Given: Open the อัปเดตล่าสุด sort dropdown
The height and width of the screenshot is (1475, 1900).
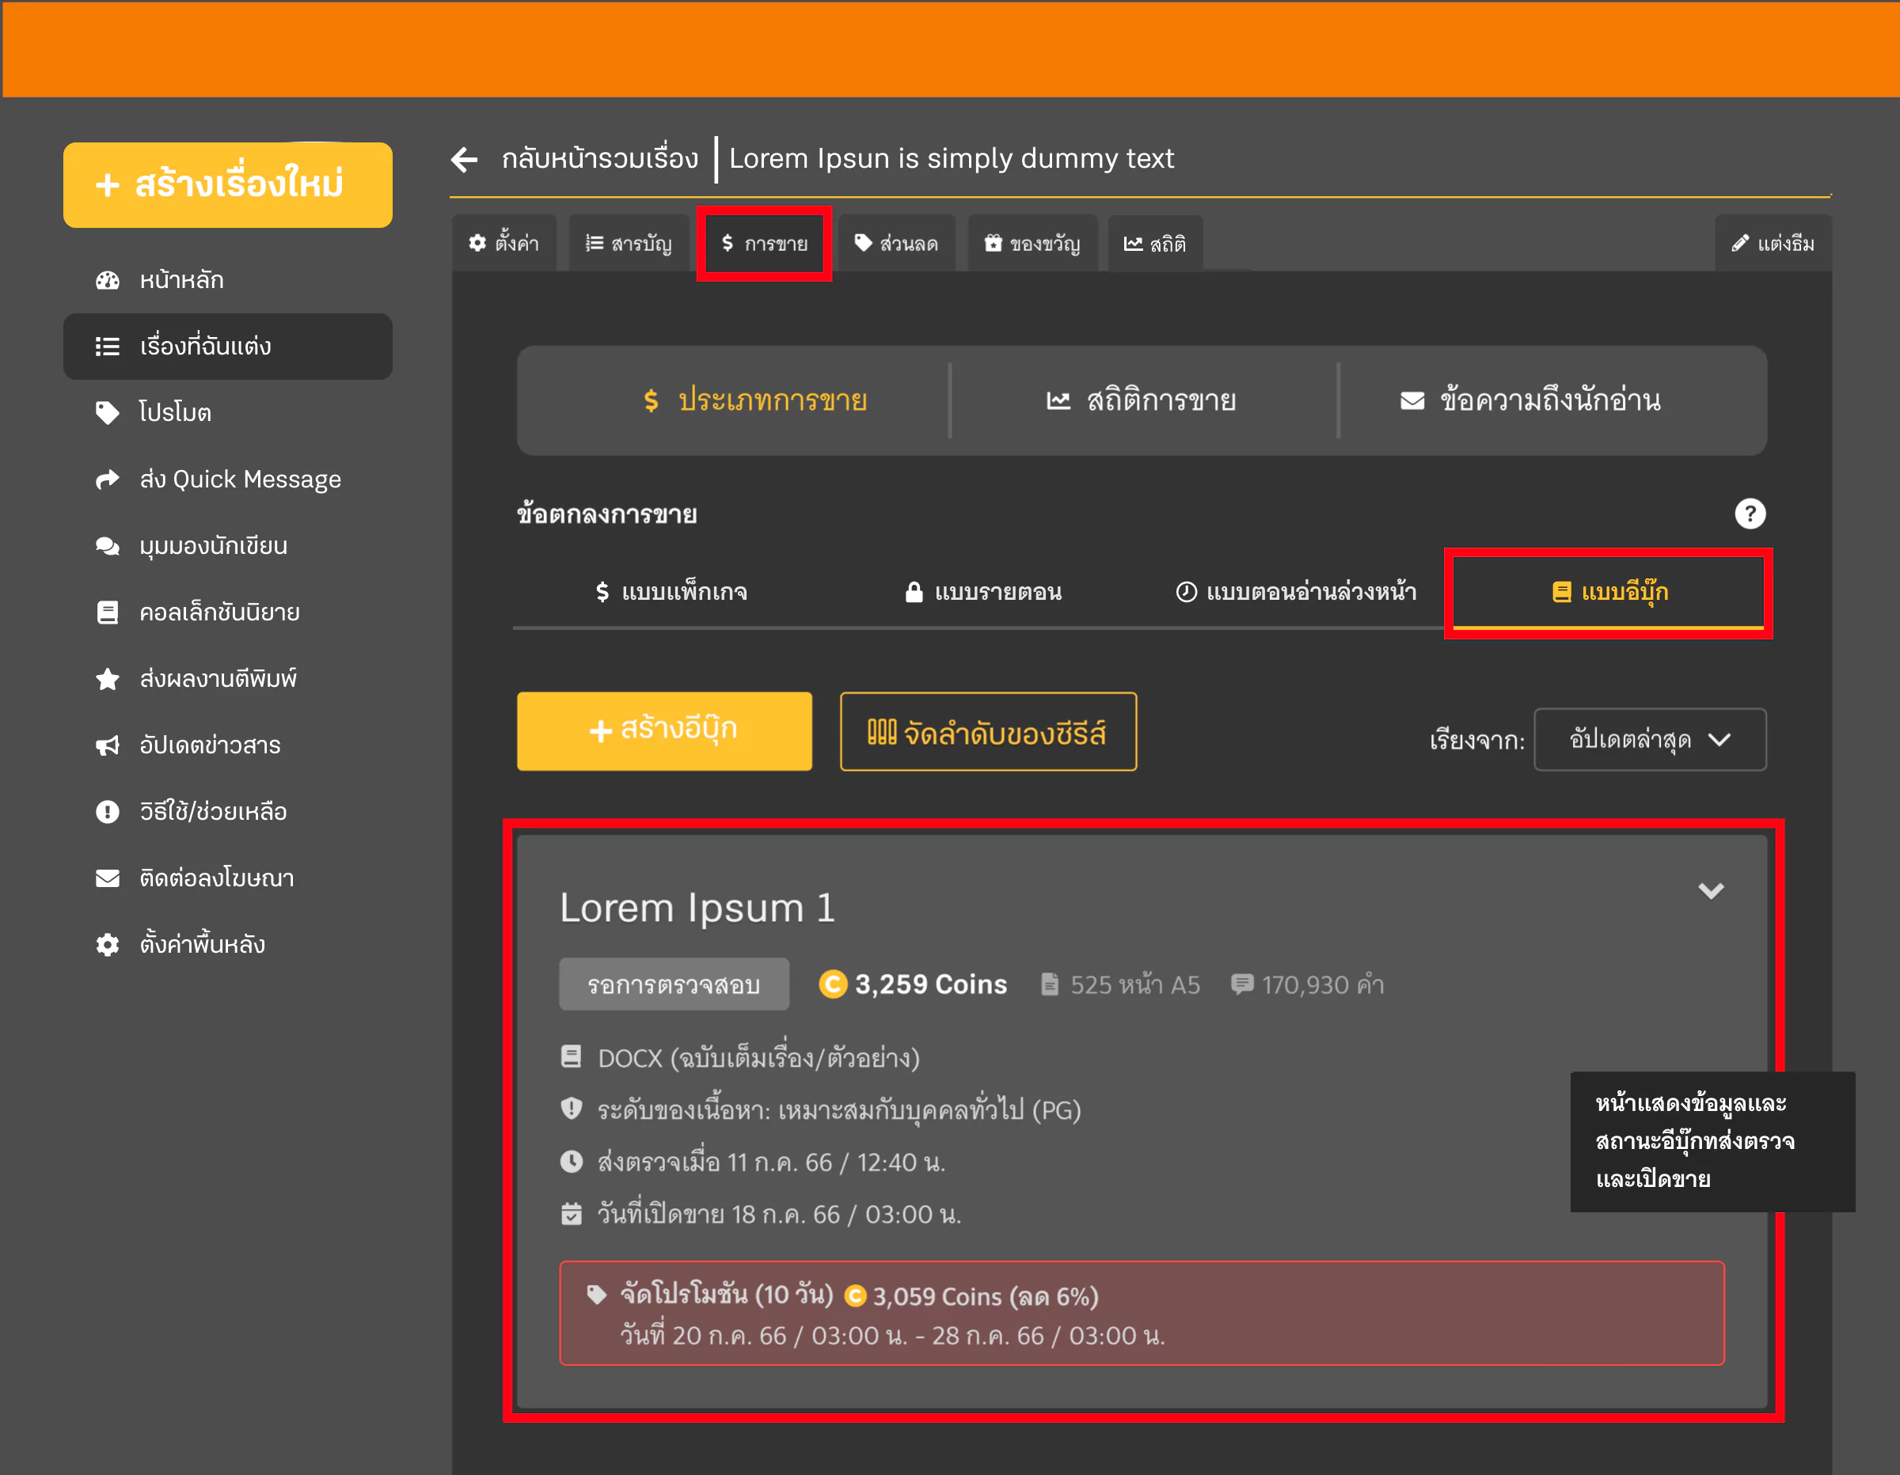Looking at the screenshot, I should tap(1650, 739).
